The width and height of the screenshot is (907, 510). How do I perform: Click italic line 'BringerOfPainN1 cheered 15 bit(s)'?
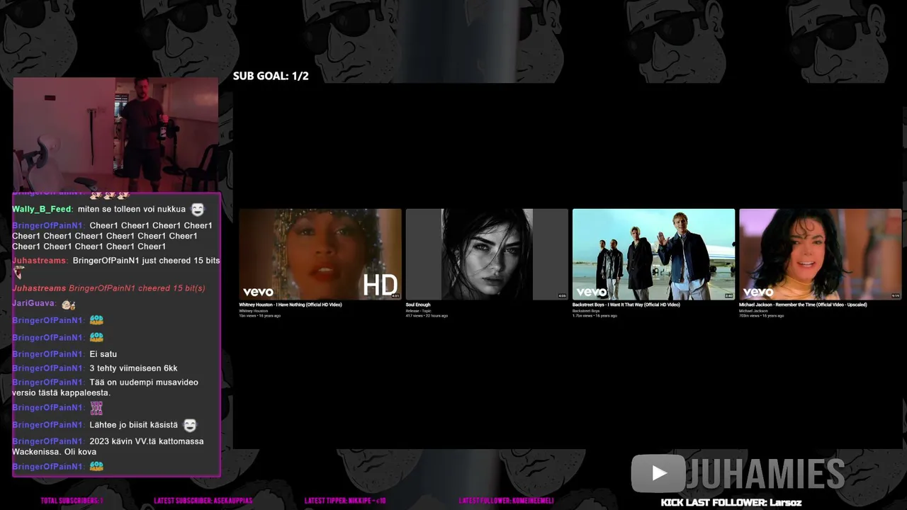click(137, 288)
